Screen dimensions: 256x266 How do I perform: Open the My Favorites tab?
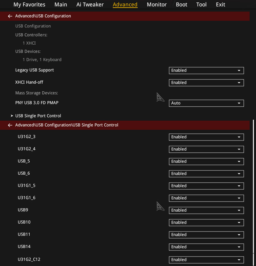(x=29, y=5)
